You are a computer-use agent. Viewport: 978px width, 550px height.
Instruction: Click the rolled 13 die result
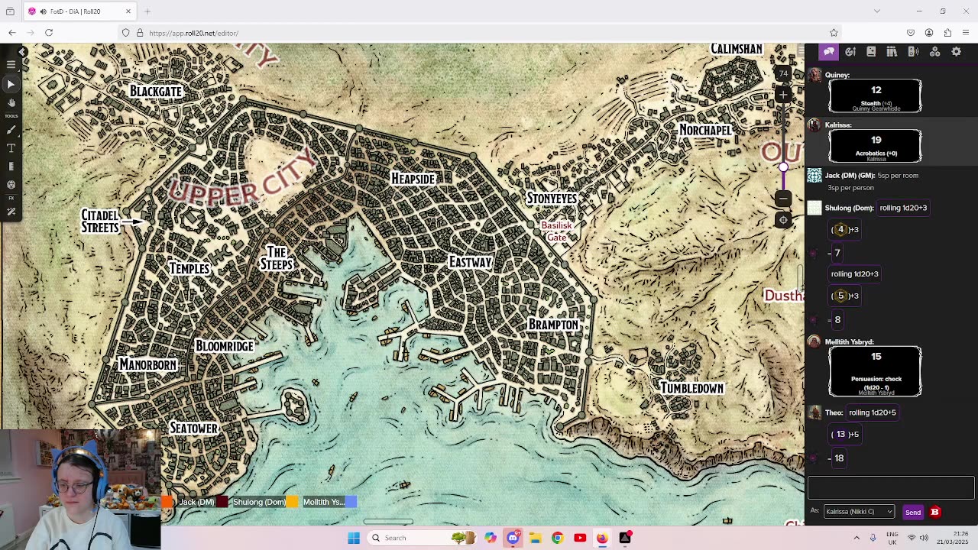point(840,434)
